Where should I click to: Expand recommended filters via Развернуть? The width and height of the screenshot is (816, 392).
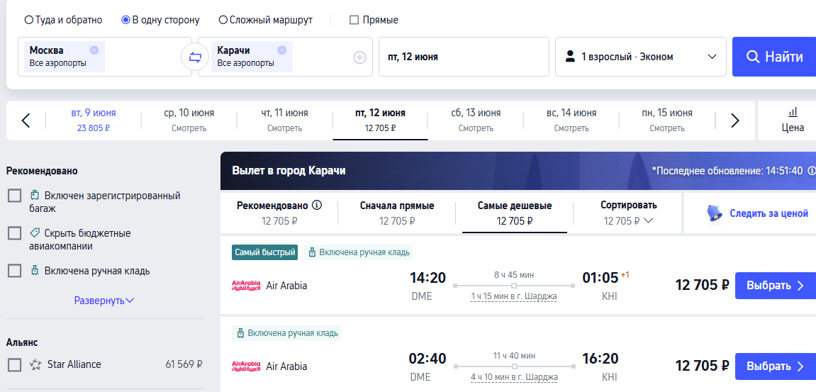[x=104, y=301]
